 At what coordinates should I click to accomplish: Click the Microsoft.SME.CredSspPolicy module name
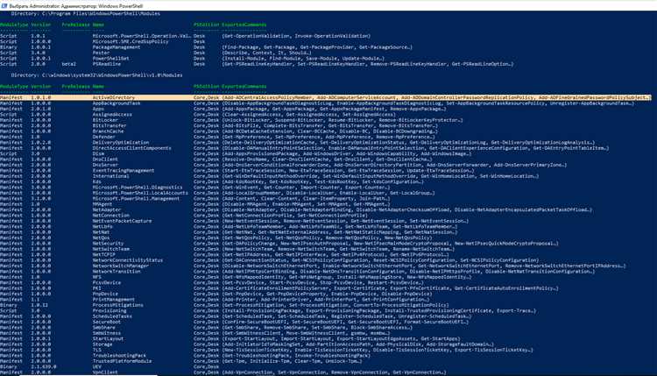[131, 41]
